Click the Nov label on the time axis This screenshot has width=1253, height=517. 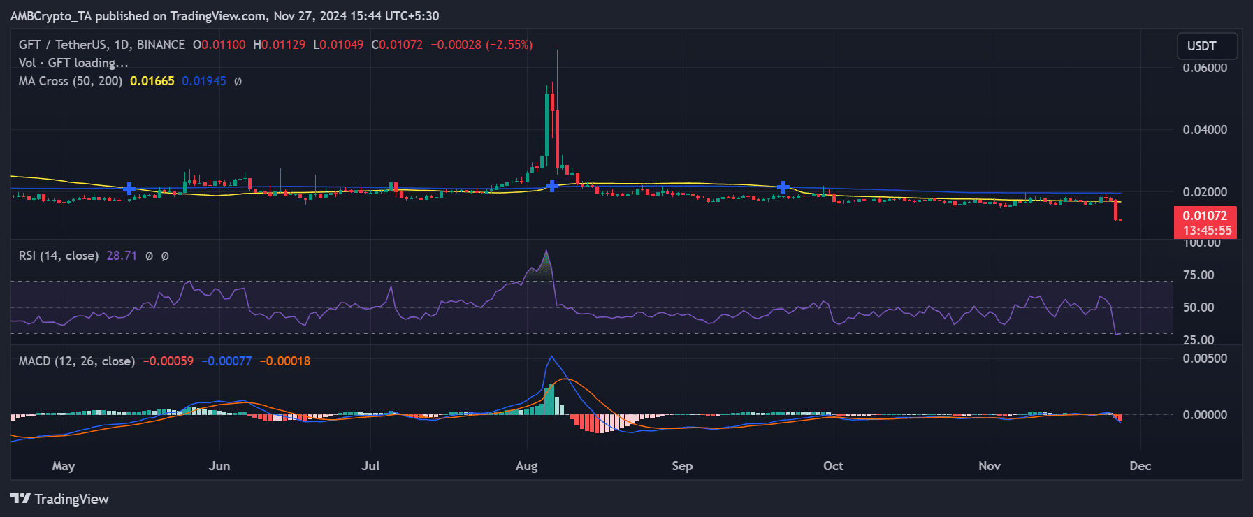990,466
